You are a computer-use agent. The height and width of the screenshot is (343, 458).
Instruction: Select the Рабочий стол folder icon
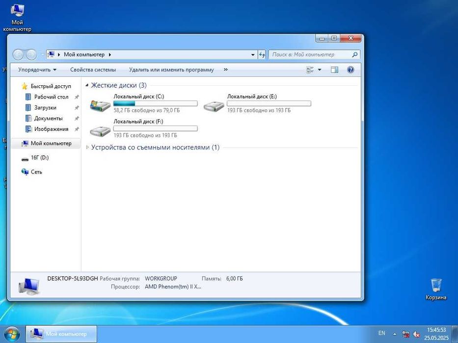28,97
